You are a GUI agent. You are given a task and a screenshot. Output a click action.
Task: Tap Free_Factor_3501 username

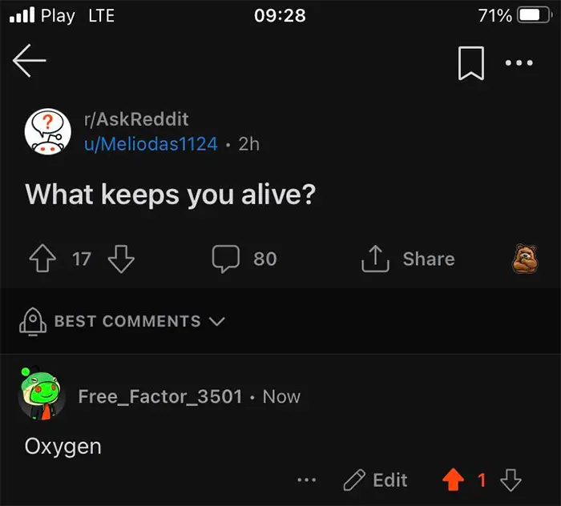(159, 396)
